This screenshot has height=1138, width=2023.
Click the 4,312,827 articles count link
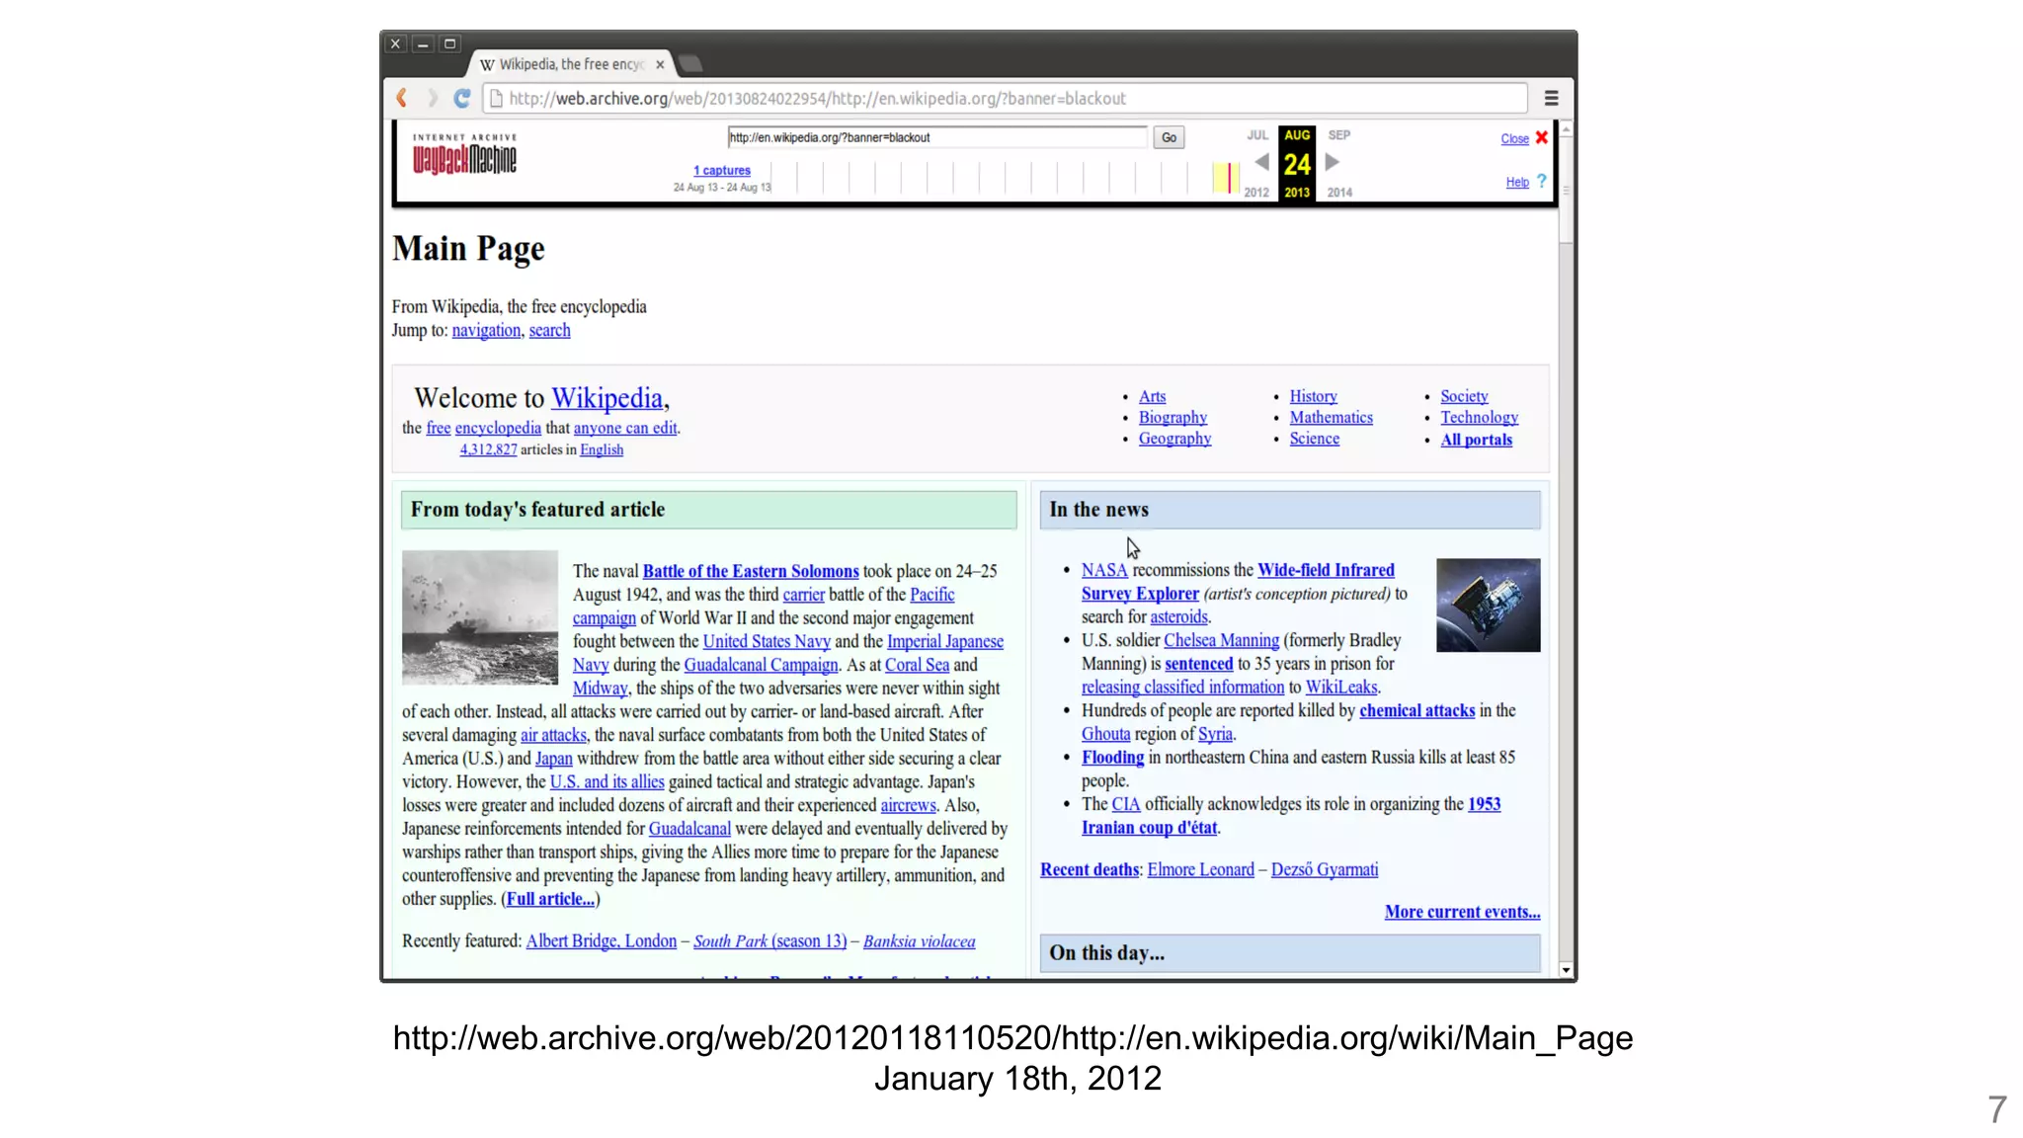tap(488, 449)
